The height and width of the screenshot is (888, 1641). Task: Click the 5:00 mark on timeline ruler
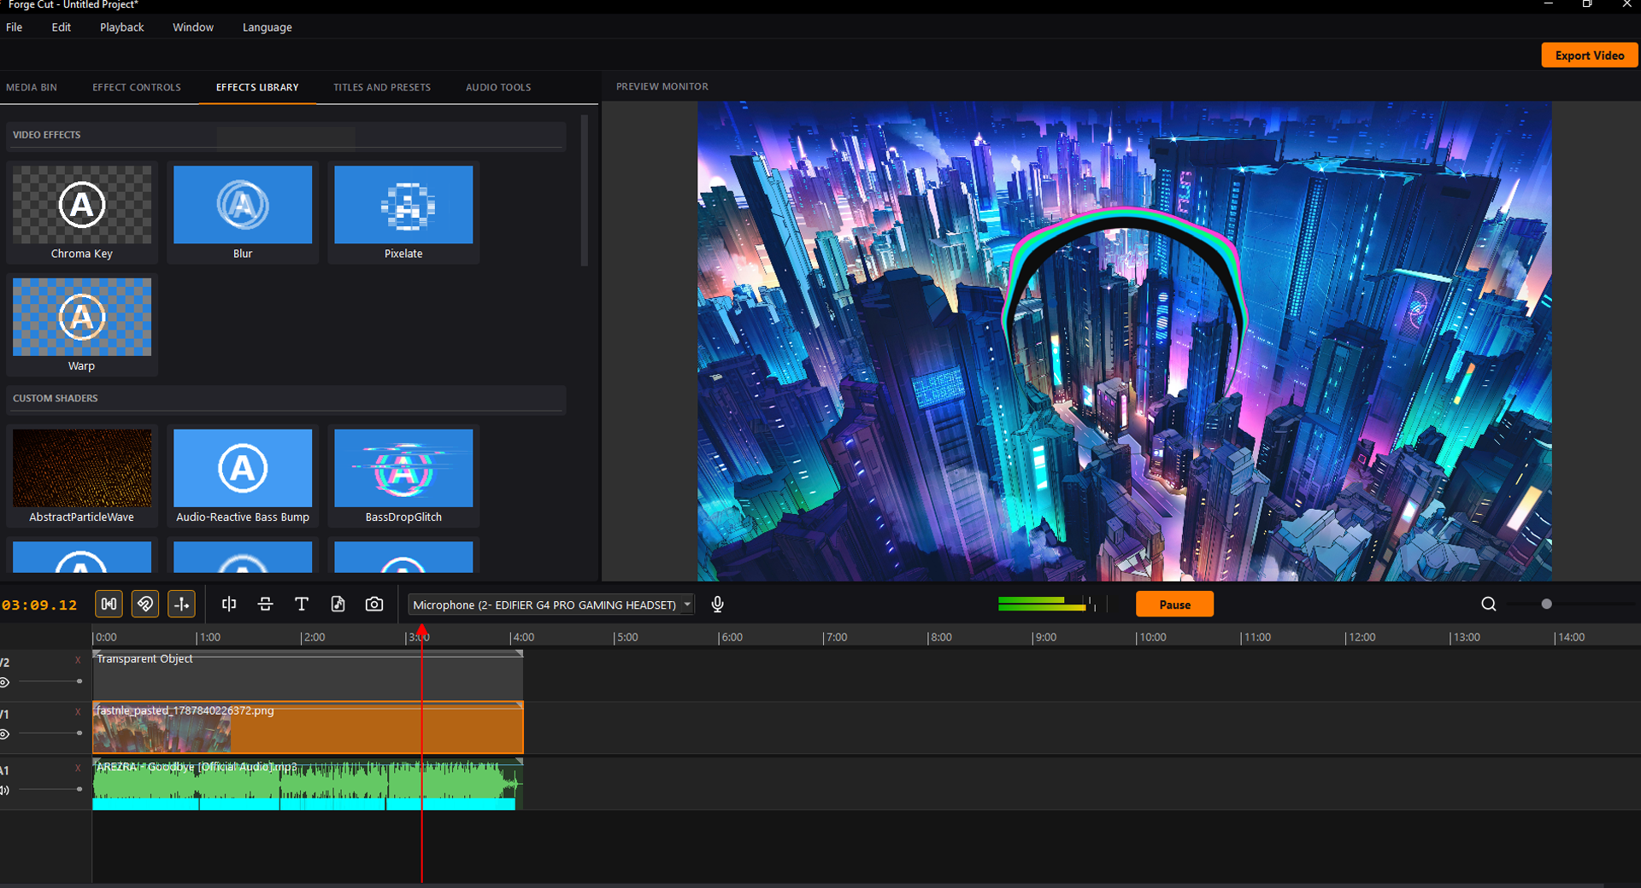click(x=626, y=637)
